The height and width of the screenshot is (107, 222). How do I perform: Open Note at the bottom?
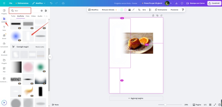[55, 105]
